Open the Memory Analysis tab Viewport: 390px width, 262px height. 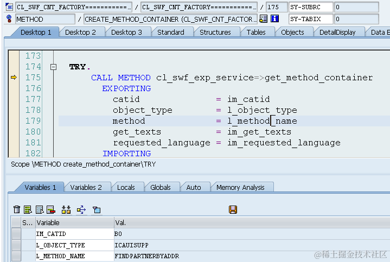tap(240, 187)
